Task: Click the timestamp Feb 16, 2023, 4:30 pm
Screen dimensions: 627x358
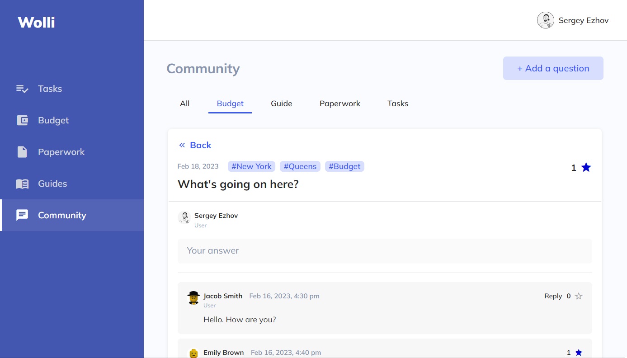Action: (284, 296)
